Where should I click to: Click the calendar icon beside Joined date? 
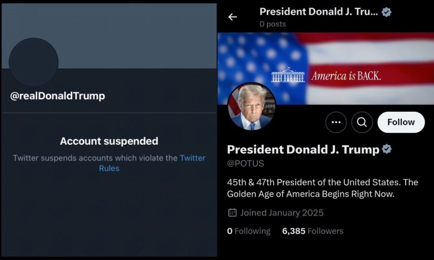232,212
